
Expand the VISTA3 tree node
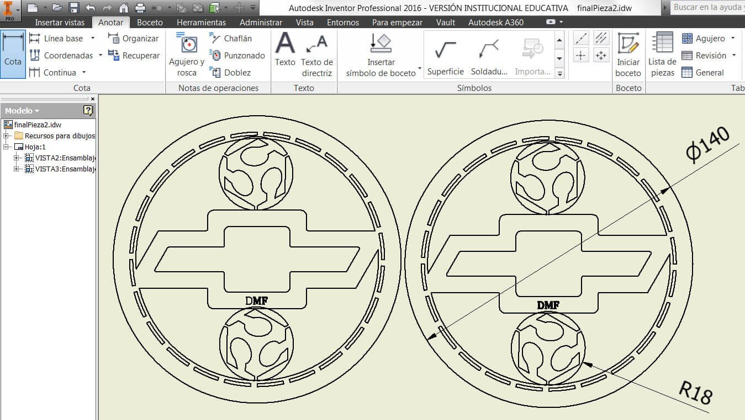(17, 169)
